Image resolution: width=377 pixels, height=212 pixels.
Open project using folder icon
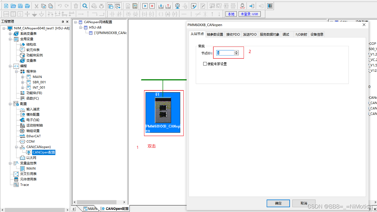(x=13, y=6)
